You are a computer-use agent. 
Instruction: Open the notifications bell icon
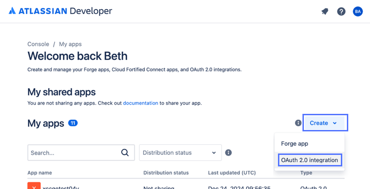point(325,11)
